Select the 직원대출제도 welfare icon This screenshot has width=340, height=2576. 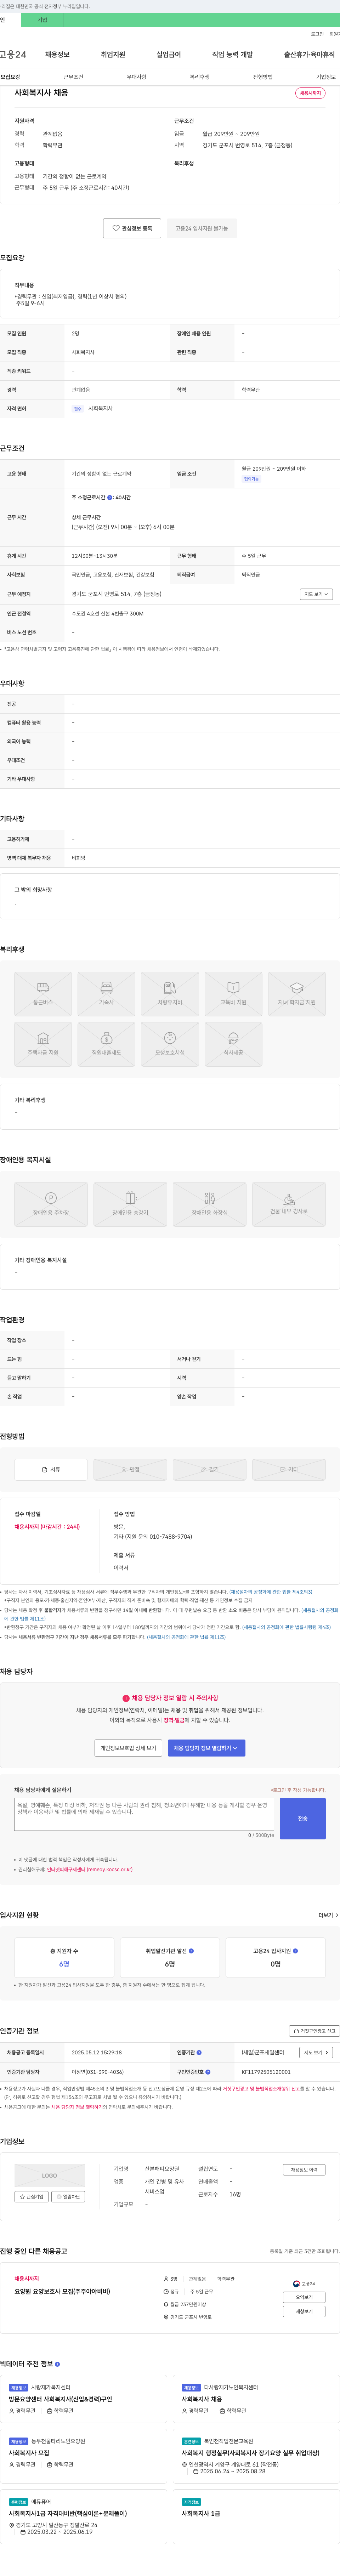coord(106,1044)
